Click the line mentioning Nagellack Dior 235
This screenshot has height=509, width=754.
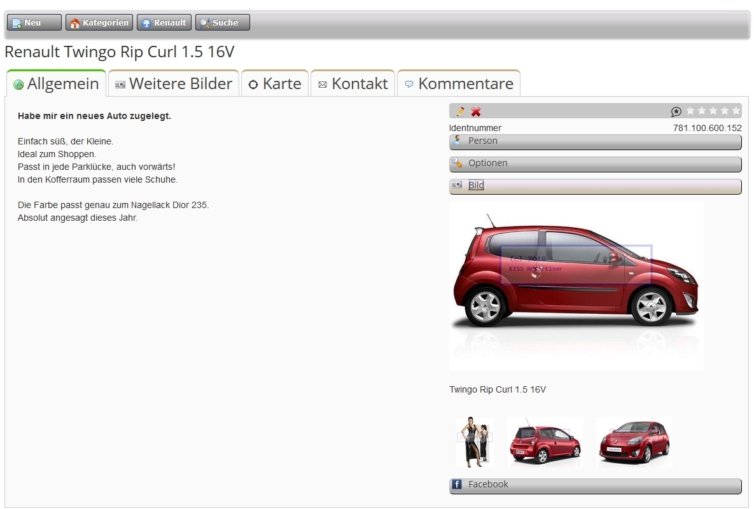click(113, 205)
